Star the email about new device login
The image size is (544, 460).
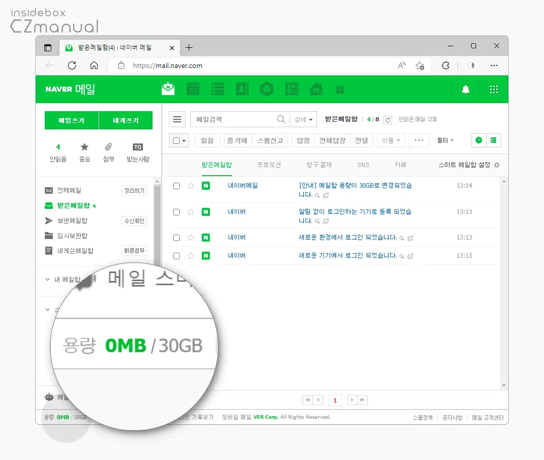(190, 256)
